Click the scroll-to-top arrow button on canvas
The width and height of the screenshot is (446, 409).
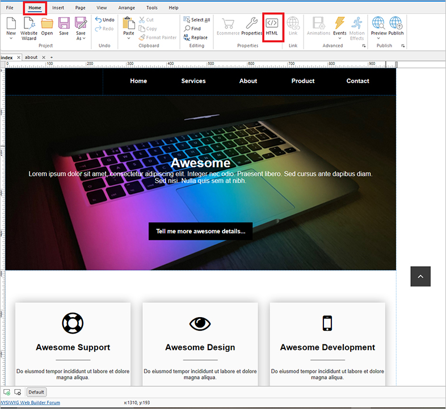click(x=420, y=276)
